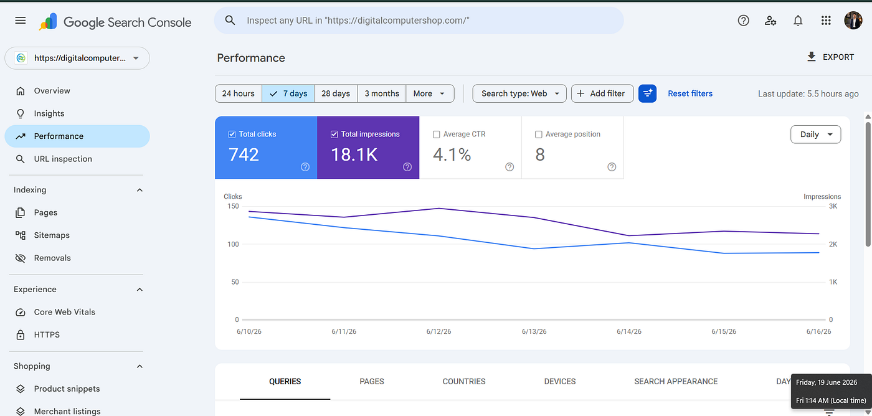Viewport: 872px width, 416px height.
Task: Open the property selector dropdown
Action: tap(77, 58)
